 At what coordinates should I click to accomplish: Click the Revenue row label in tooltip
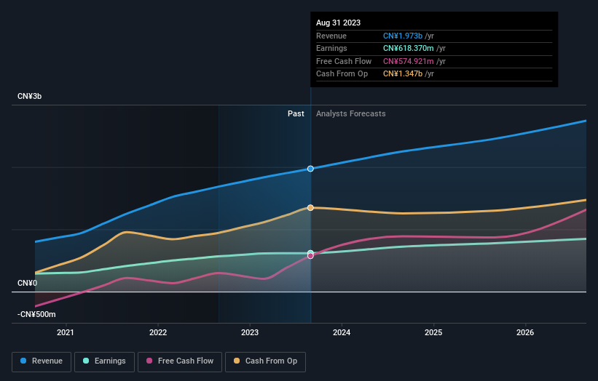pos(331,36)
